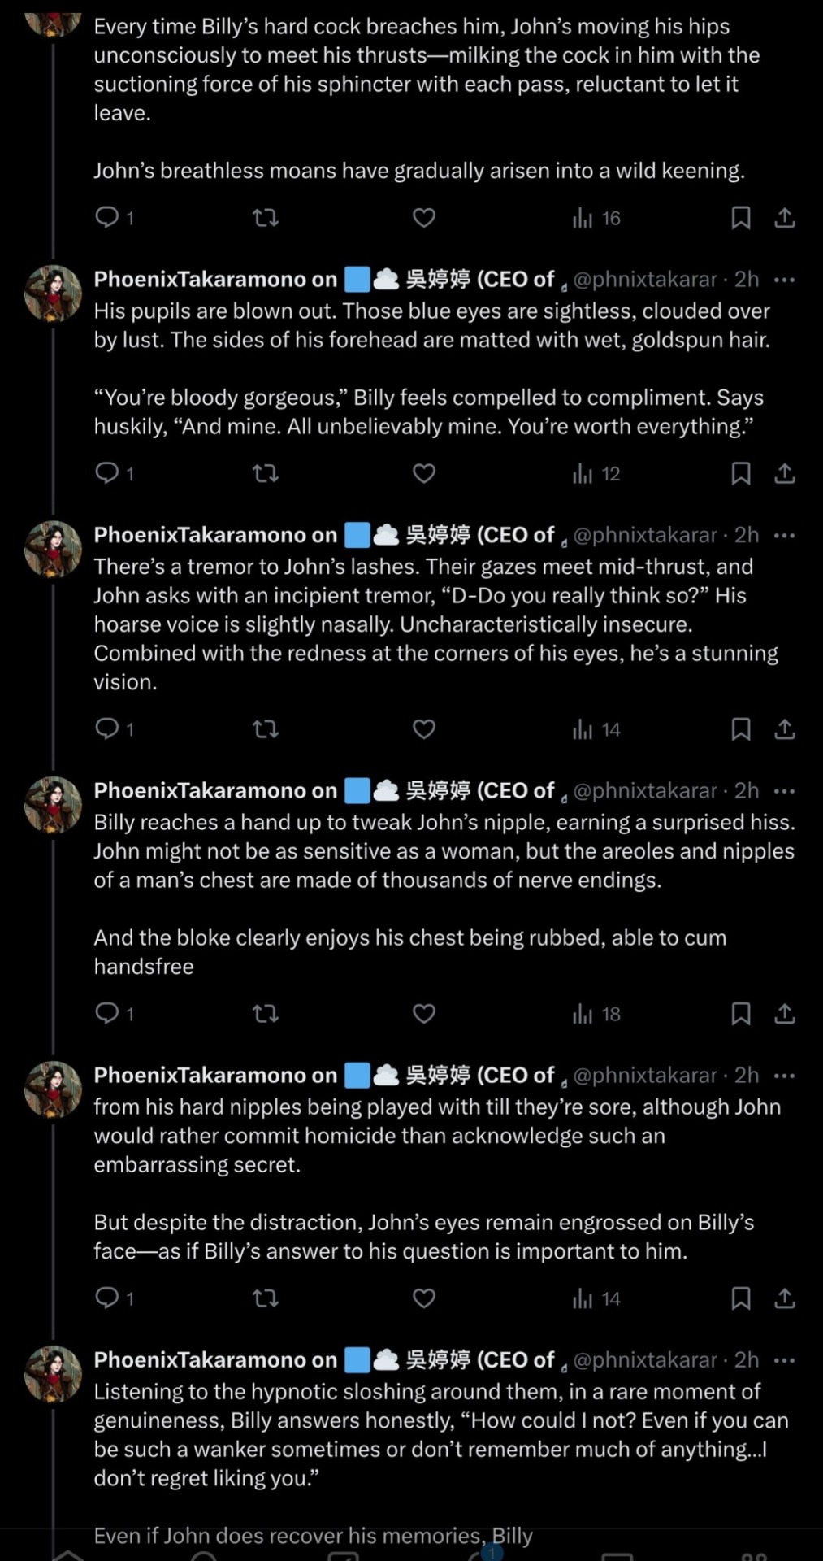Repost the tweet with 18 views
Screen dimensions: 823x1561
click(266, 1014)
